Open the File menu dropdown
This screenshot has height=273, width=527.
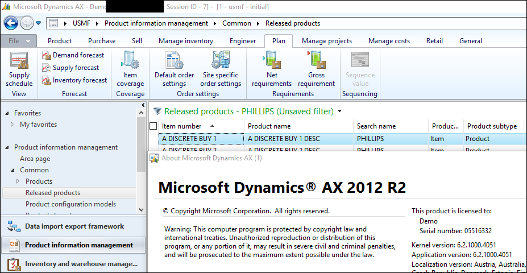(19, 41)
